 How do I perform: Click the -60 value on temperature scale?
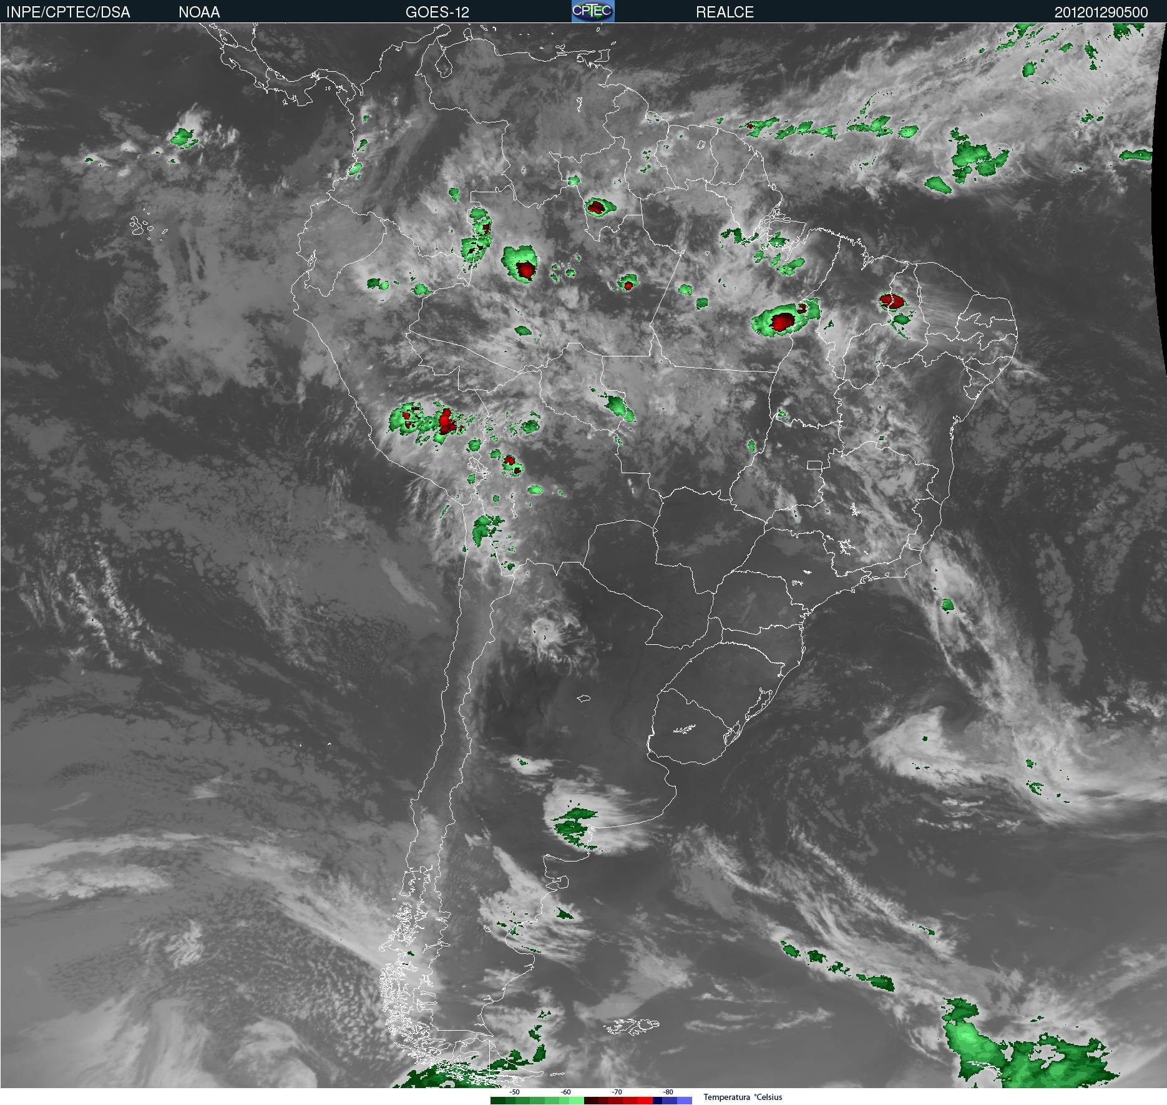click(565, 1092)
